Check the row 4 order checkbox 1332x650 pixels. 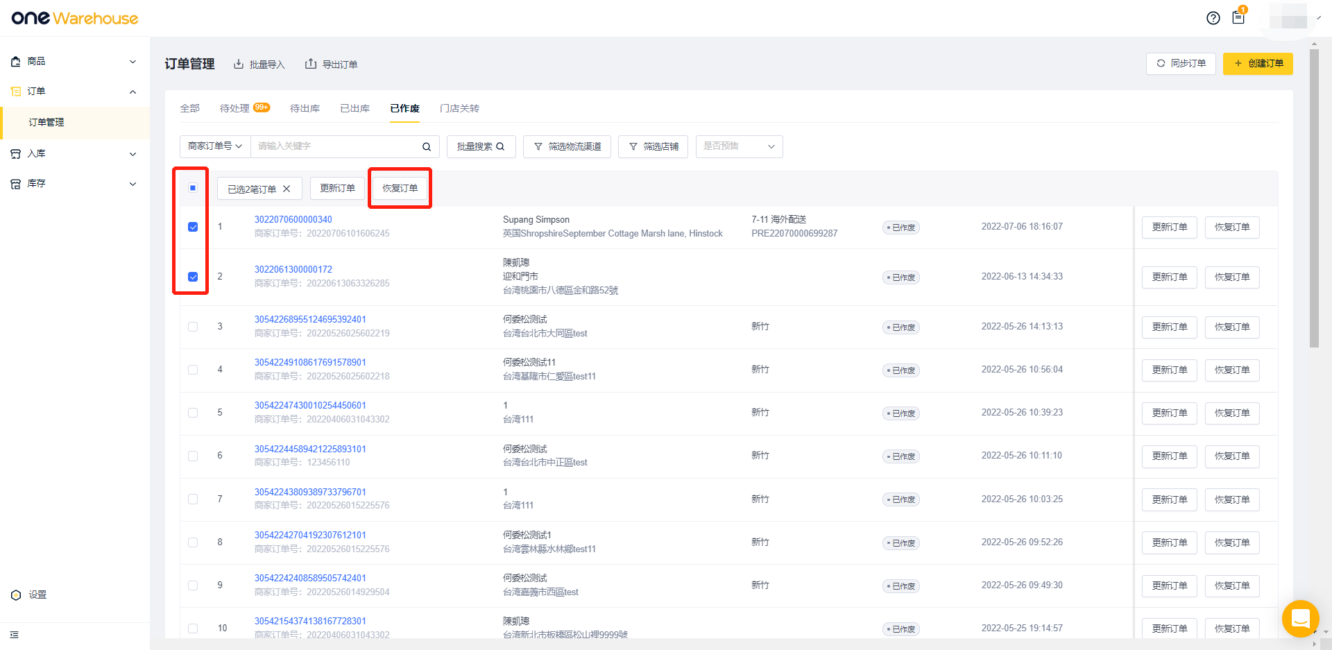pyautogui.click(x=193, y=370)
